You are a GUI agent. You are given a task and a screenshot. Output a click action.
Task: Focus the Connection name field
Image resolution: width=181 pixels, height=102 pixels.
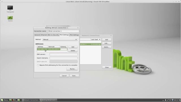point(63,31)
